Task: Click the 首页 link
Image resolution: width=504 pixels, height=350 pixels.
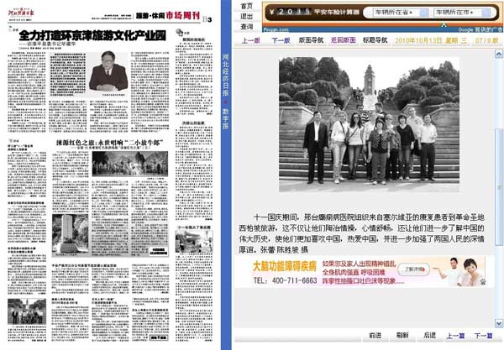Action: (x=246, y=6)
